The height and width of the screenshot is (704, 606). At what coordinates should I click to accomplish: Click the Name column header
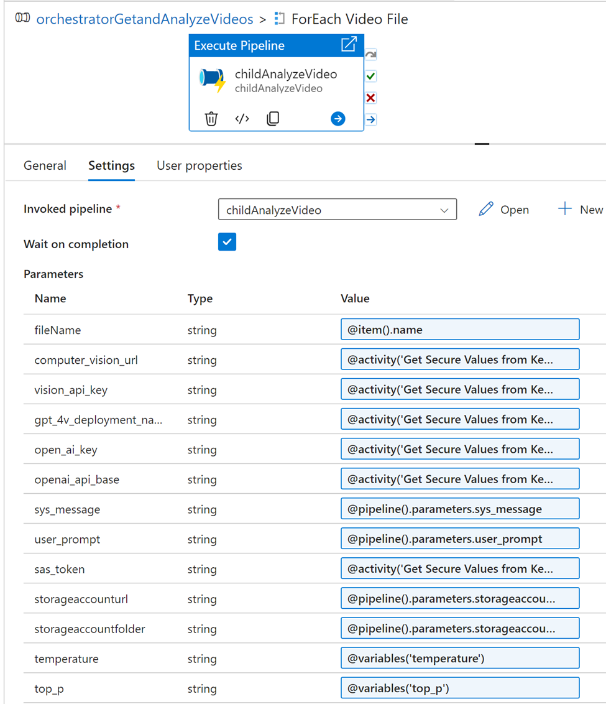(x=50, y=299)
